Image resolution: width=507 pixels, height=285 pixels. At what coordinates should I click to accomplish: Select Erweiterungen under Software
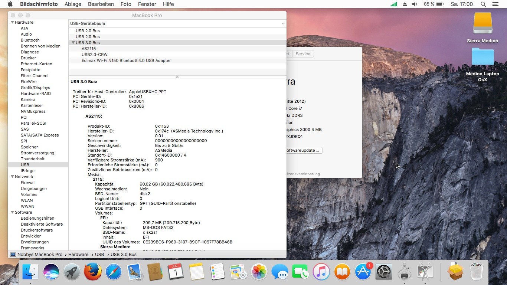(x=35, y=242)
